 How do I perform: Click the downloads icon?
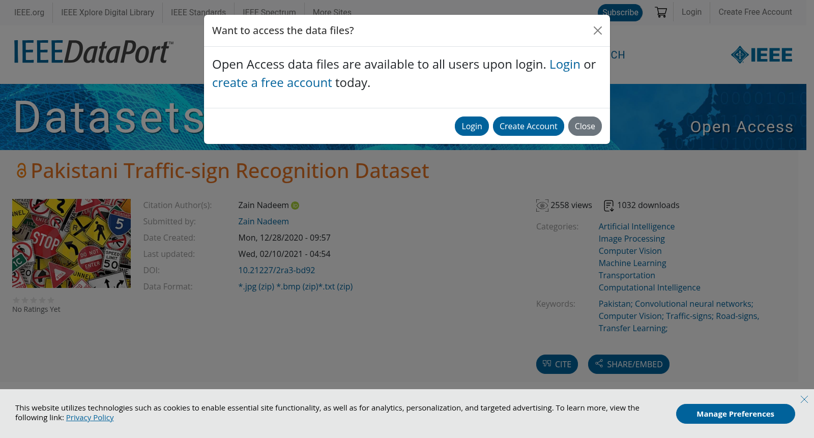(609, 206)
